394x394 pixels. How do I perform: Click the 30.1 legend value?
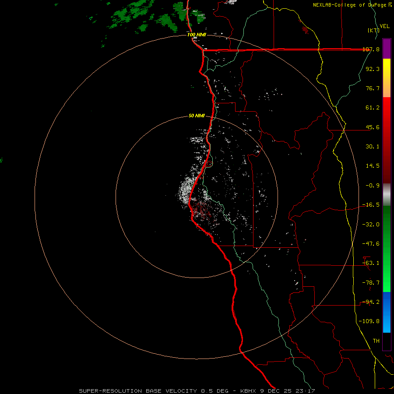click(373, 147)
